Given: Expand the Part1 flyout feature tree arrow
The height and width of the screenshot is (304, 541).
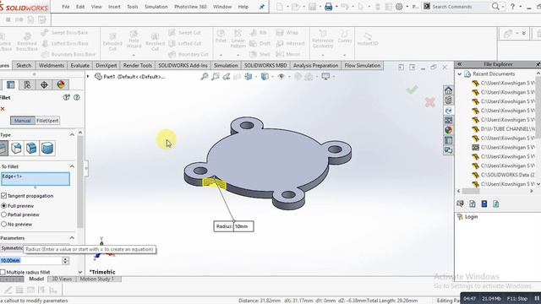Looking at the screenshot, I should pos(88,77).
